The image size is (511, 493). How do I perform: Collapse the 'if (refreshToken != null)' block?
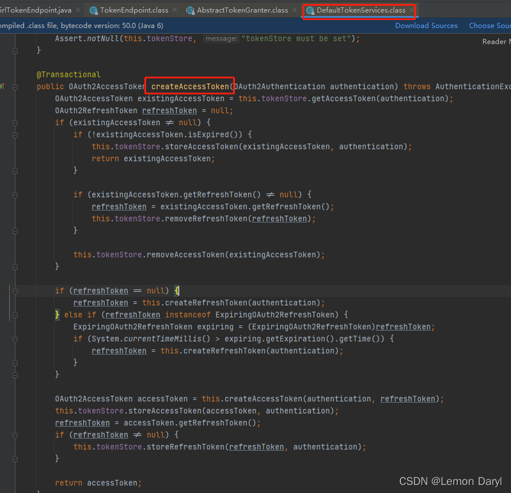pyautogui.click(x=15, y=435)
